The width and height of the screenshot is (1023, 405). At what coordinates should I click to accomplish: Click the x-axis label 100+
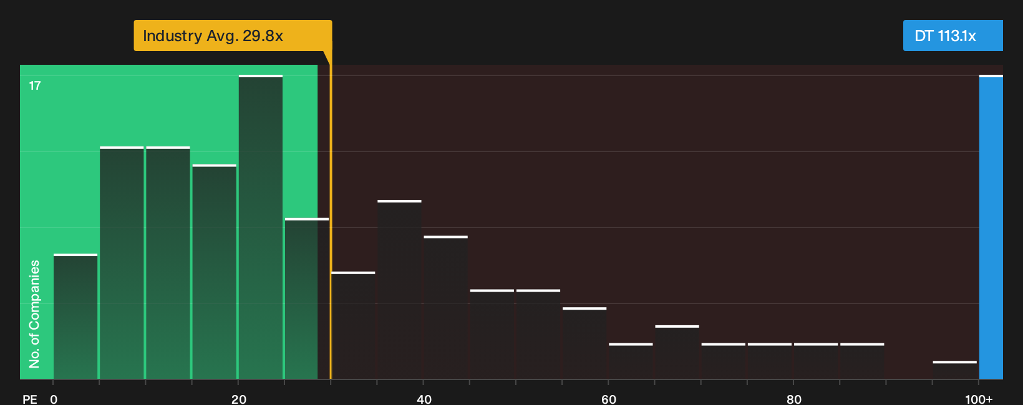coord(979,399)
